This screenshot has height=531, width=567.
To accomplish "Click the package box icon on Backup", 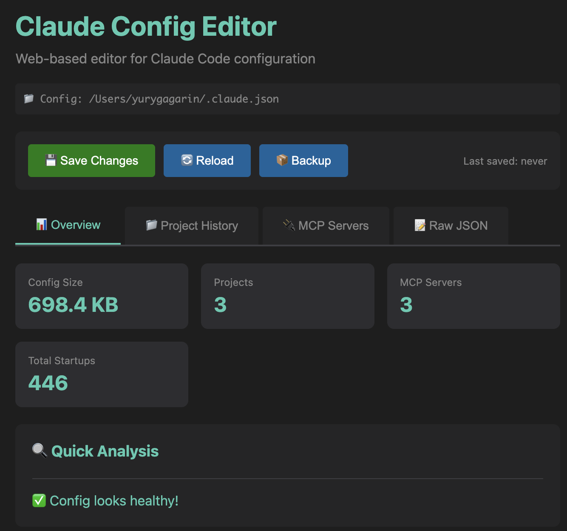I will pos(282,160).
